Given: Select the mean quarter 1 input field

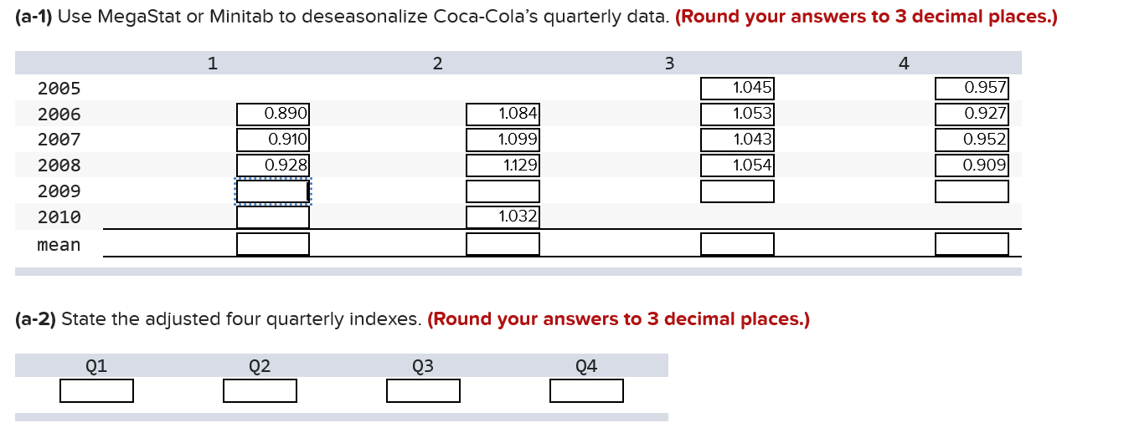Looking at the screenshot, I should coord(273,244).
